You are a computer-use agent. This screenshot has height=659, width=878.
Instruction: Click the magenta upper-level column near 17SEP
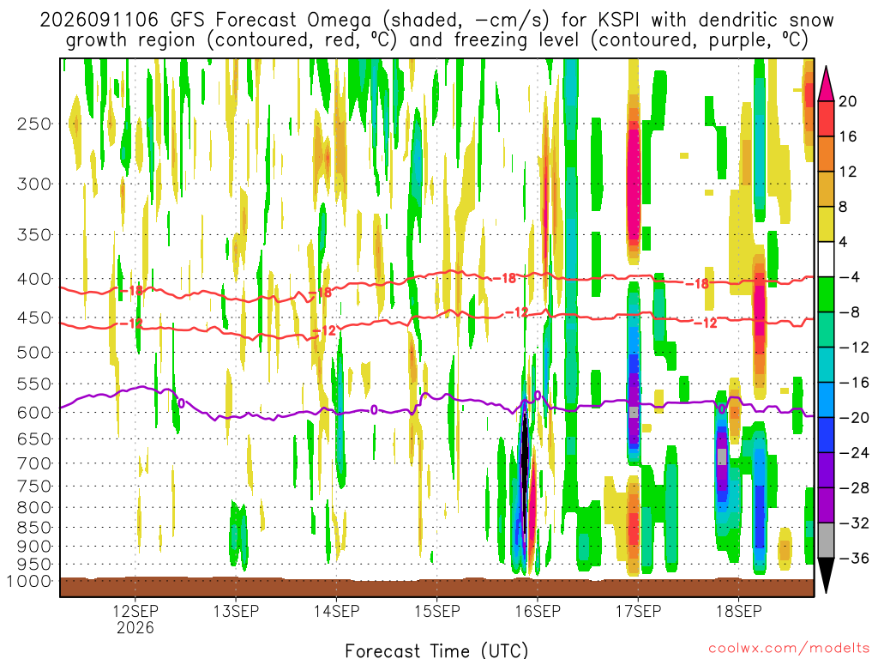633,185
